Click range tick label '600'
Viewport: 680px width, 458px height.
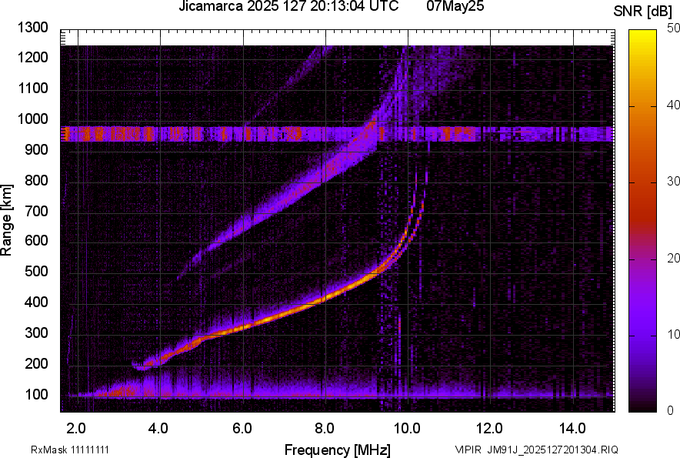36,241
